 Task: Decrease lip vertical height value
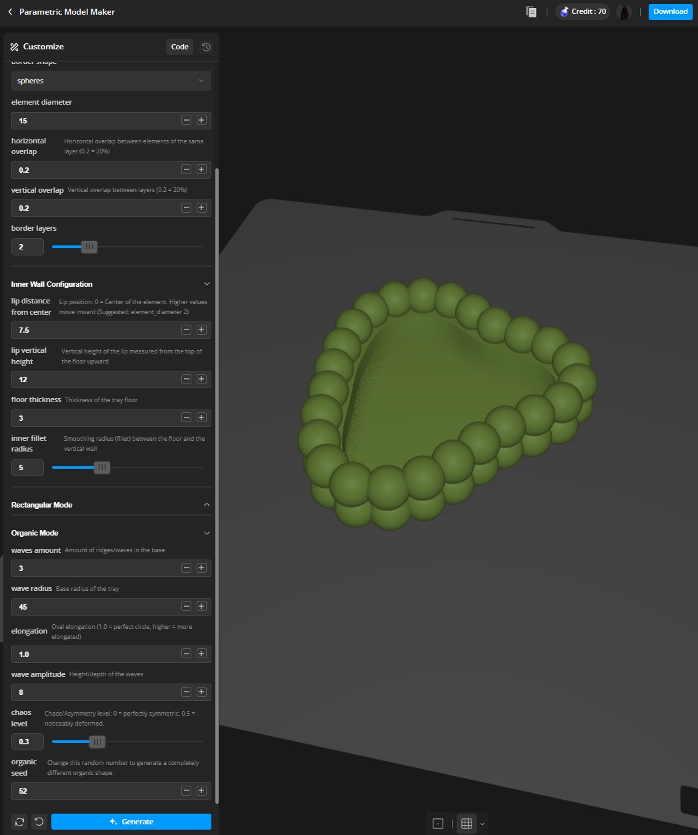187,379
